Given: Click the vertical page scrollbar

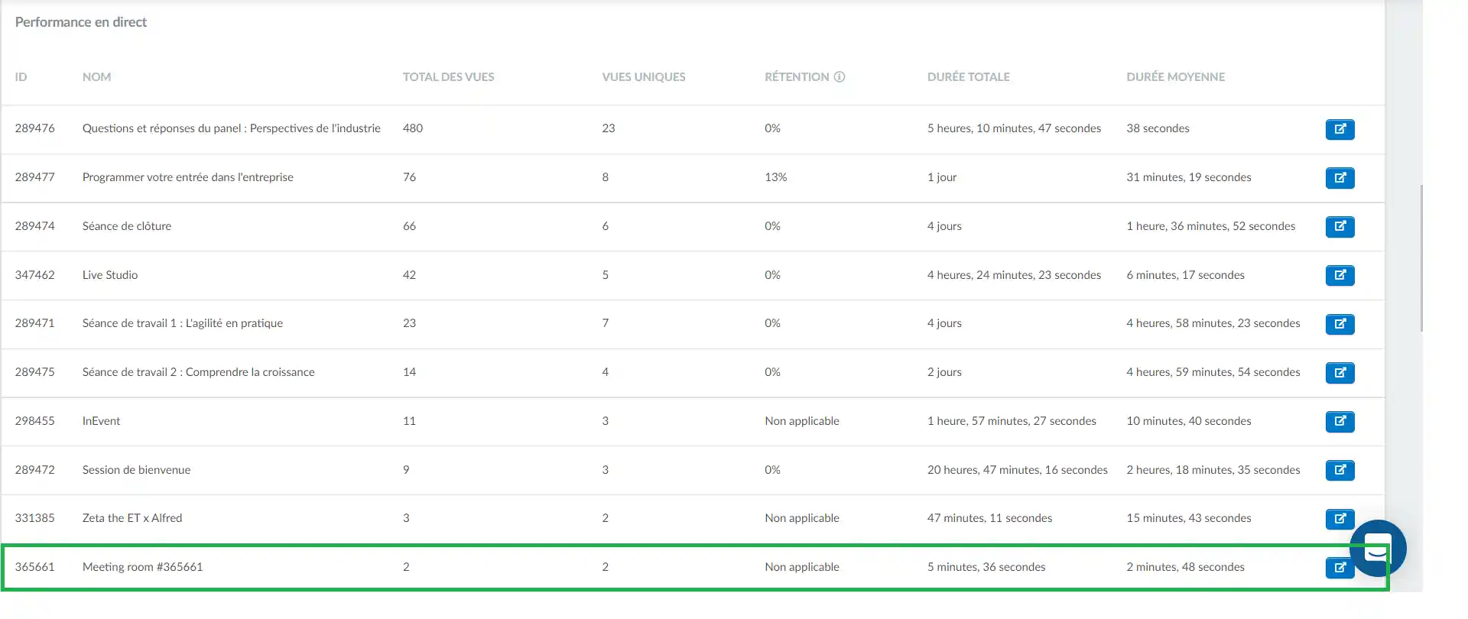Looking at the screenshot, I should coord(1421,258).
